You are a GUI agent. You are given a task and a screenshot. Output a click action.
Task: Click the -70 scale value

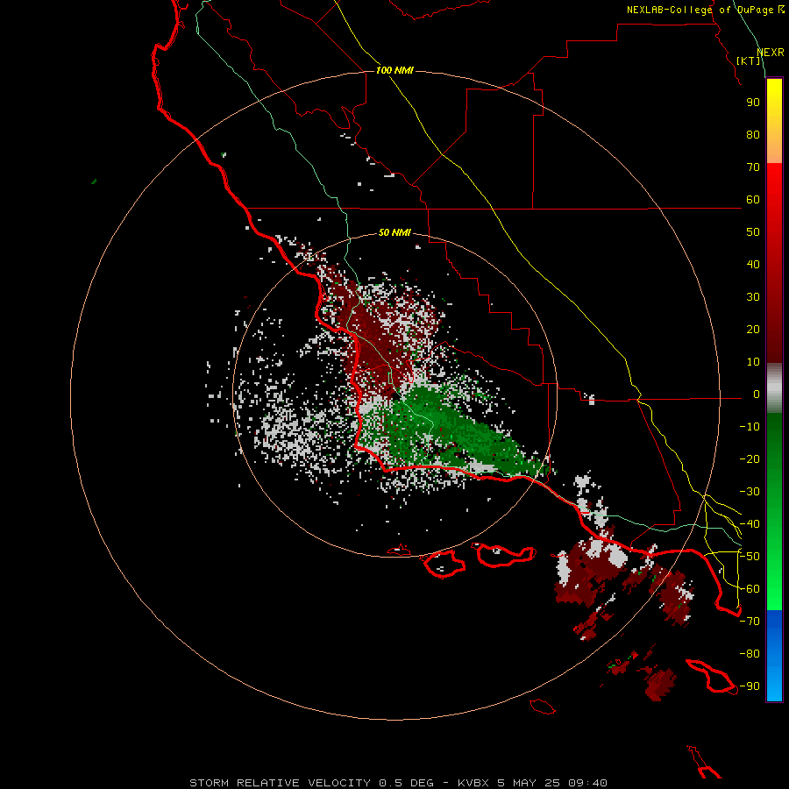coord(750,622)
